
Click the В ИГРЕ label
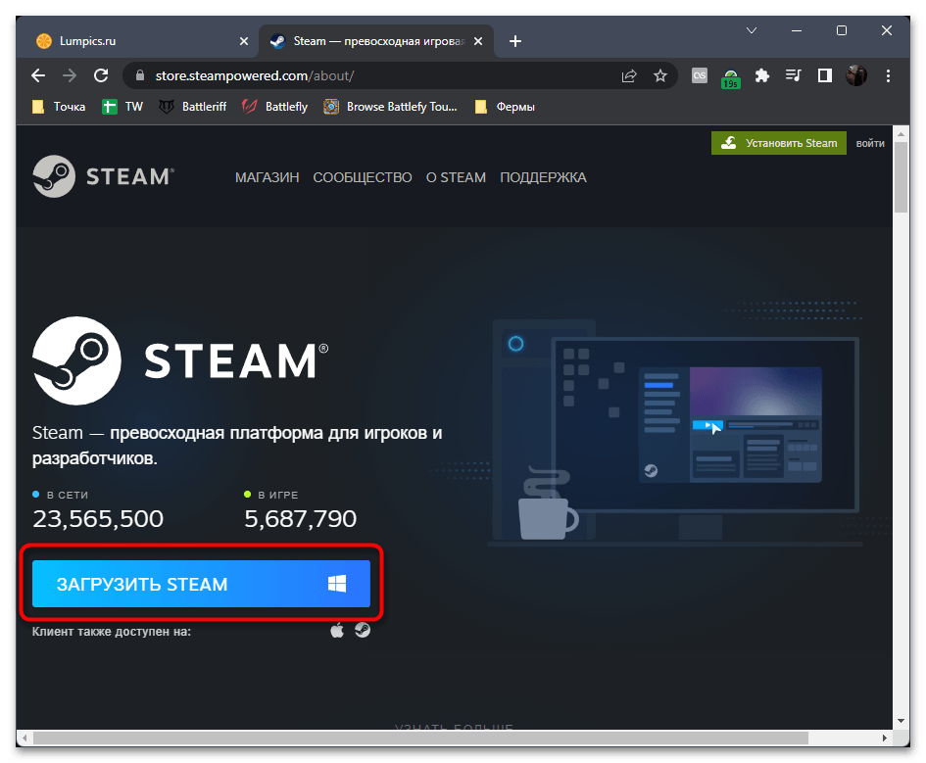[277, 495]
